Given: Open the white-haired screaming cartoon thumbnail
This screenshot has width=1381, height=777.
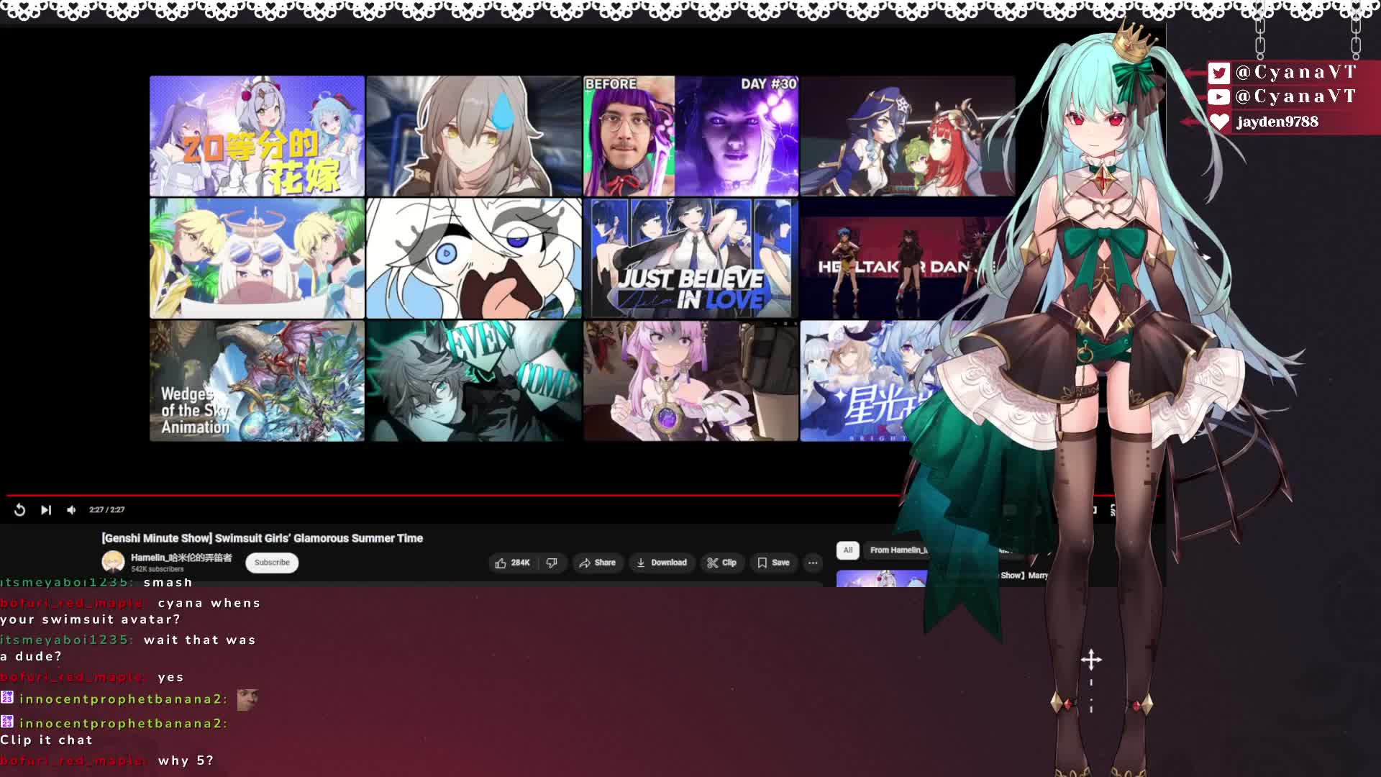Looking at the screenshot, I should pyautogui.click(x=474, y=258).
